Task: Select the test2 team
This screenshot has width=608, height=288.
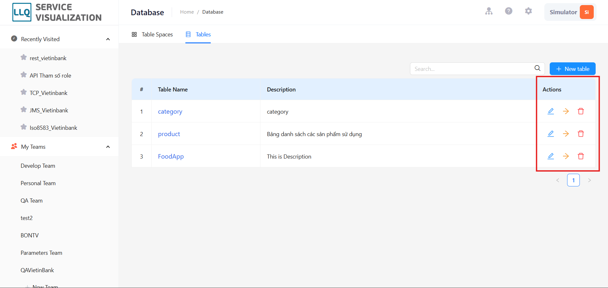Action: tap(27, 218)
